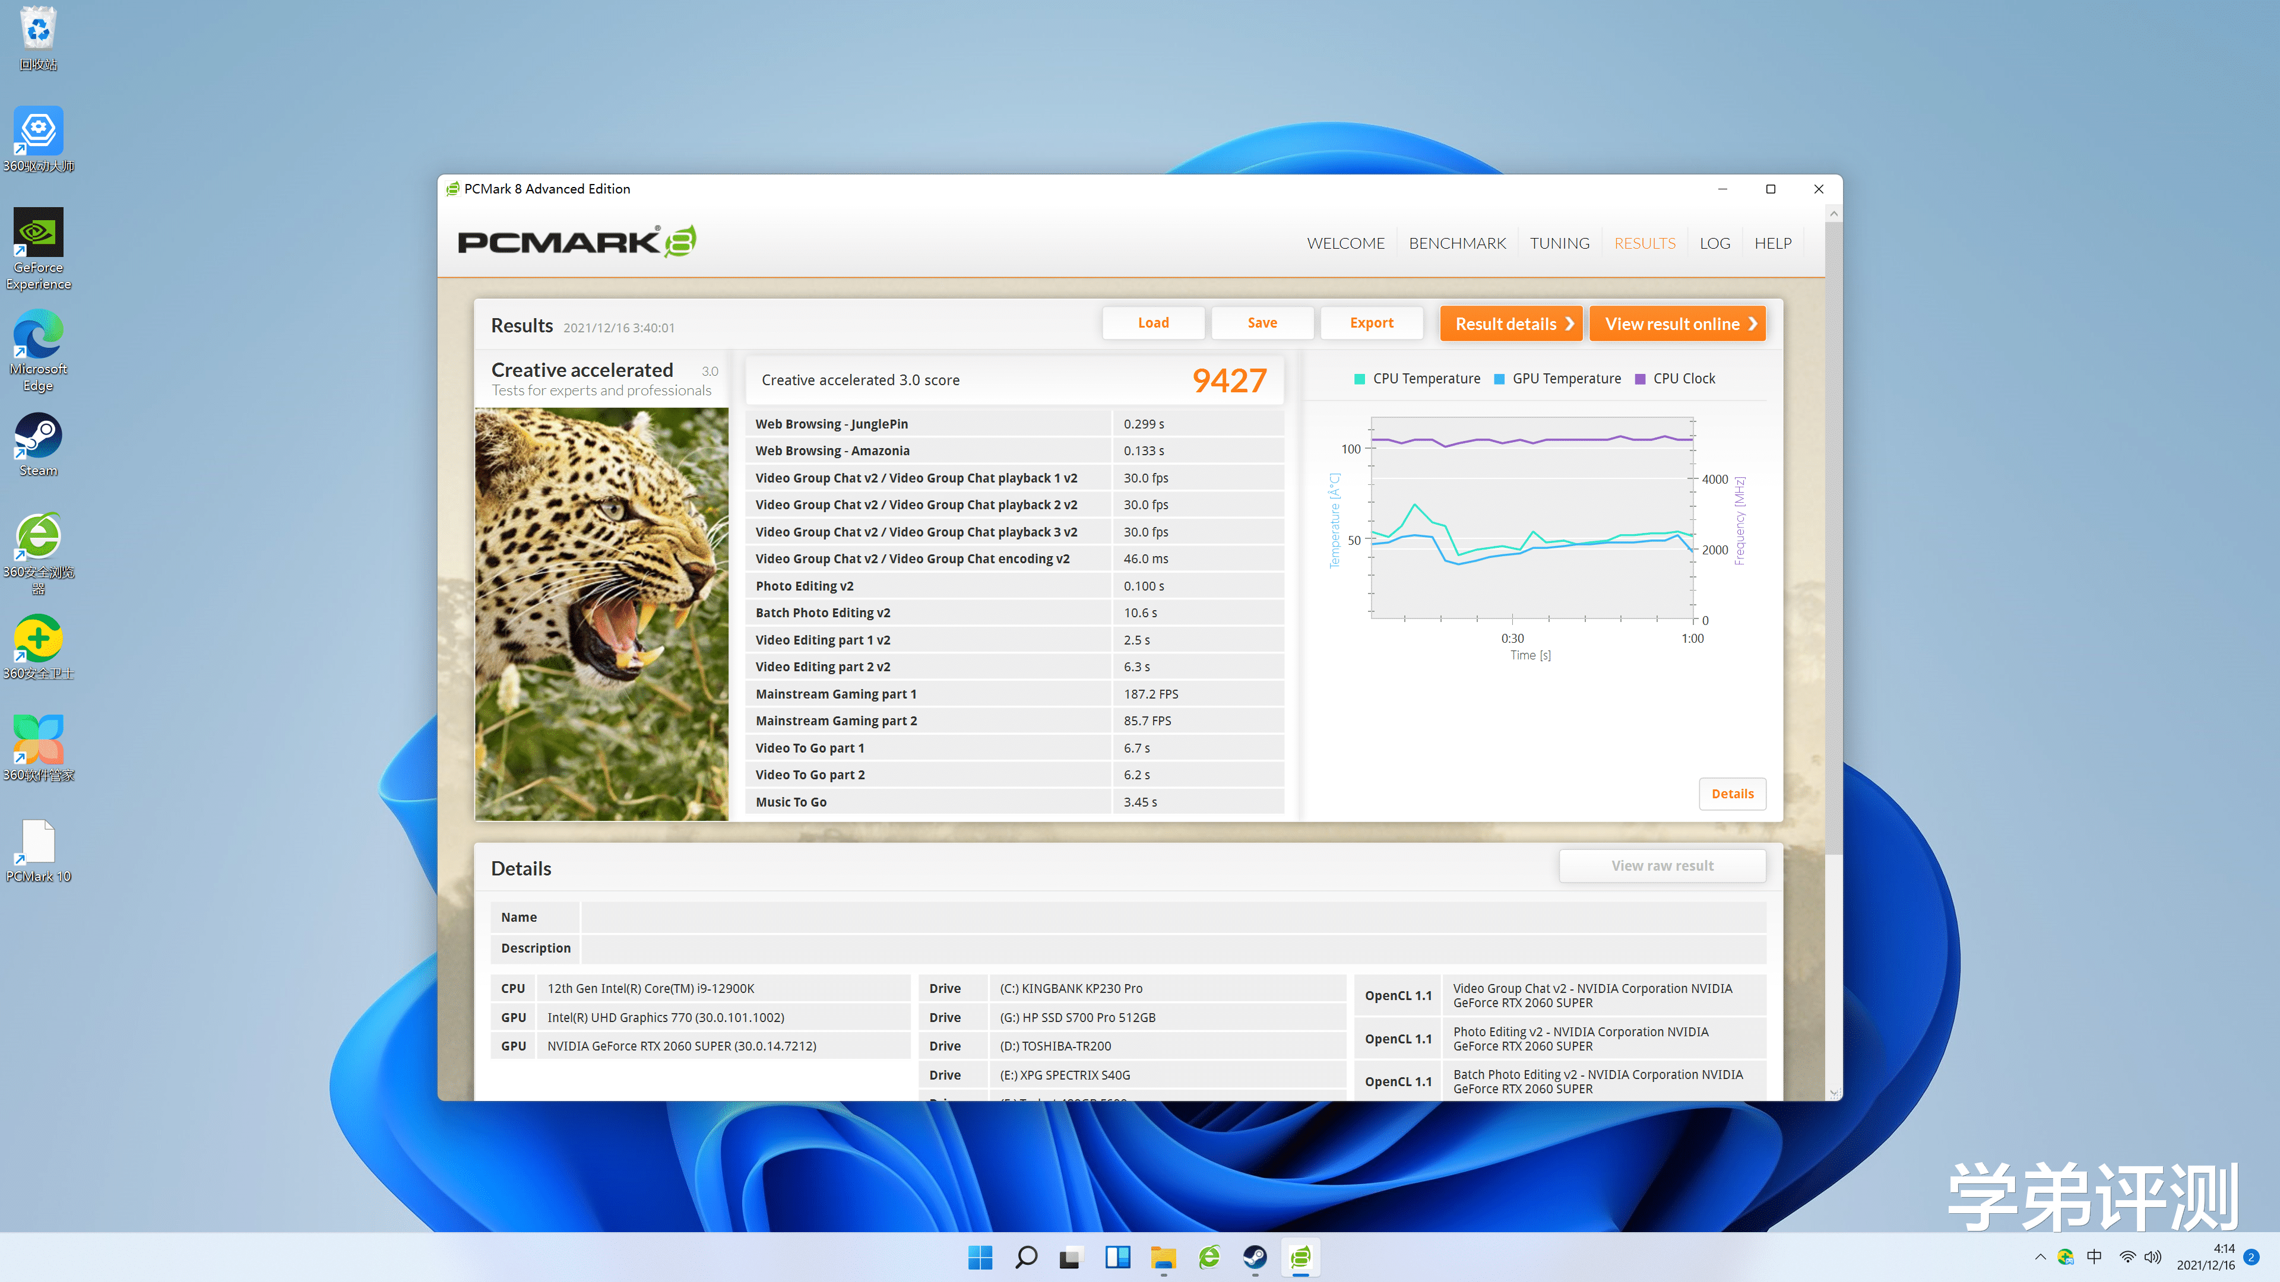The height and width of the screenshot is (1282, 2280).
Task: Open File Explorer from the taskbar
Action: pos(1163,1257)
